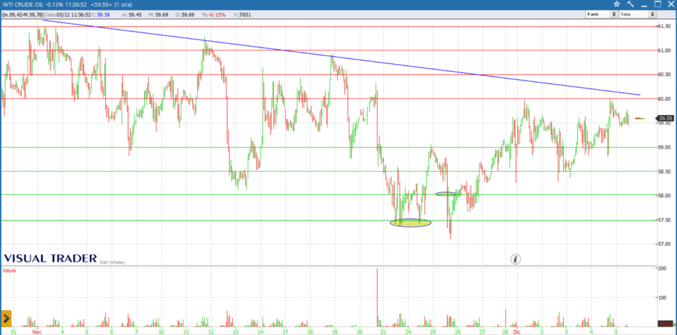The image size is (677, 335).
Task: Click the 12 date axis label
Action: 211,332
